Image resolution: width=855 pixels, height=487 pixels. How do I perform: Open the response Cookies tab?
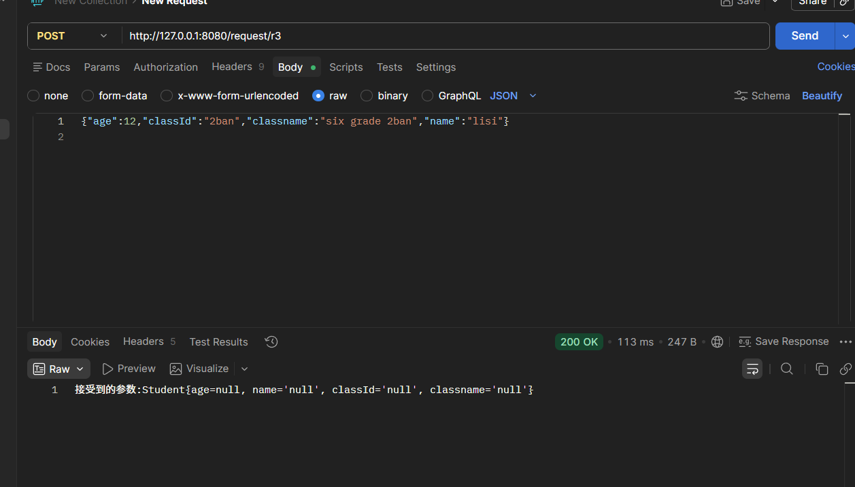tap(90, 342)
